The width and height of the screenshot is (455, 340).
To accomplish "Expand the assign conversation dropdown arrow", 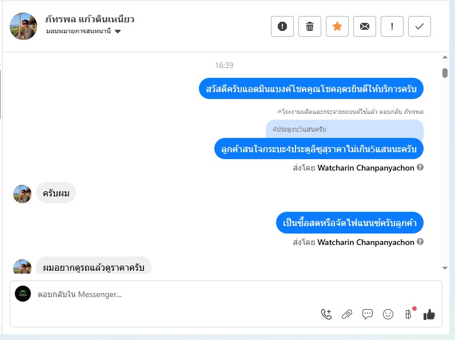I will pyautogui.click(x=118, y=31).
